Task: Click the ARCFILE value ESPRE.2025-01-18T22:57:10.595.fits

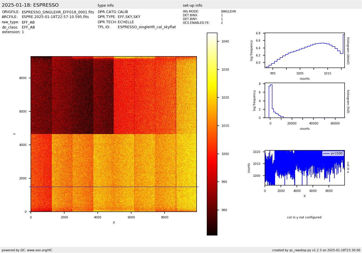Action: point(55,17)
